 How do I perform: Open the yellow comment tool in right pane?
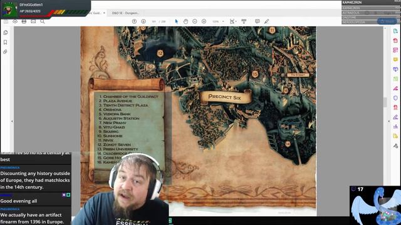tap(395, 59)
